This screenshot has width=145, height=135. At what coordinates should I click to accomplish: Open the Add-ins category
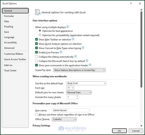click(15, 65)
